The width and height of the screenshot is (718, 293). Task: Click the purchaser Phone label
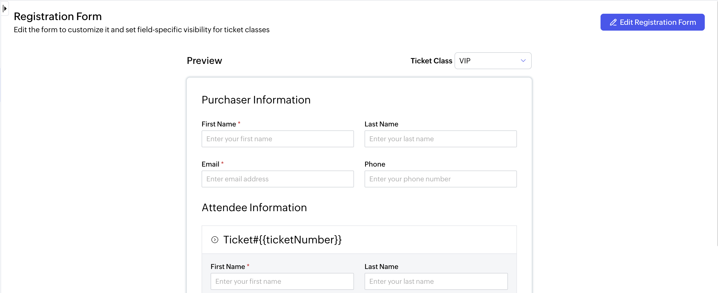[x=375, y=164]
